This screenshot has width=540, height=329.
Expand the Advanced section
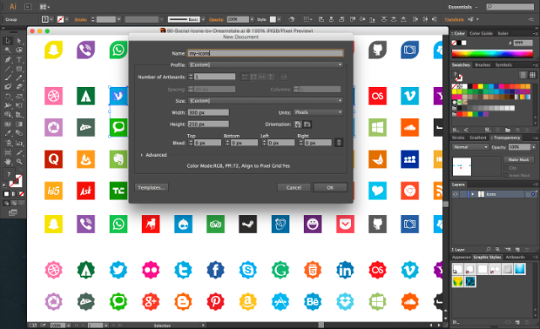pos(142,155)
